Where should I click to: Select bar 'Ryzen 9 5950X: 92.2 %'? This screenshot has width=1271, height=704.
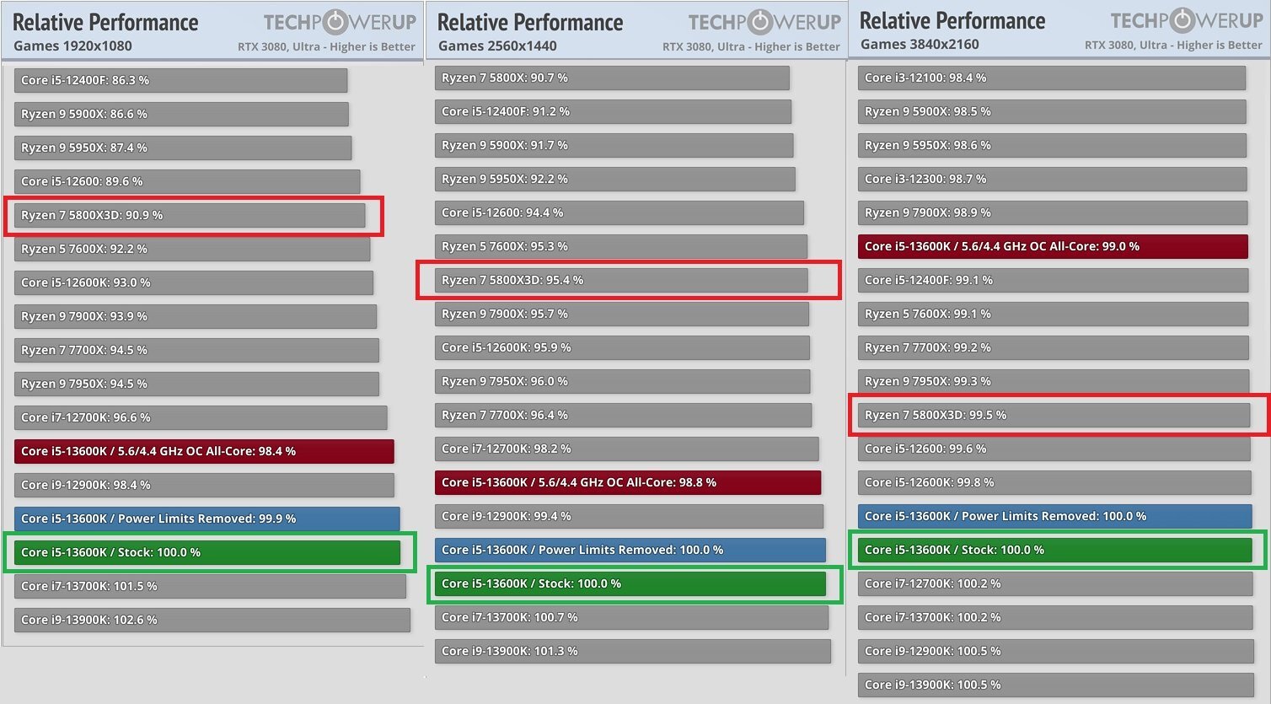point(615,179)
